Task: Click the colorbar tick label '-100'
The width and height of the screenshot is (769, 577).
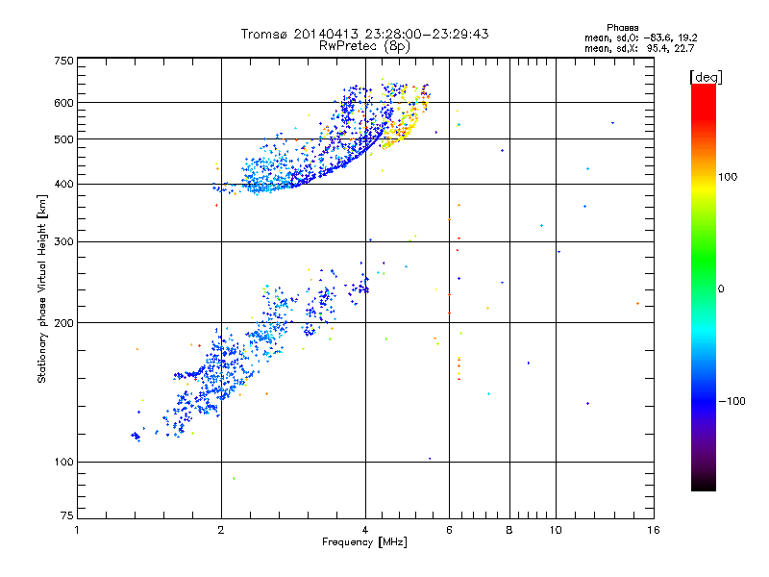Action: [732, 401]
